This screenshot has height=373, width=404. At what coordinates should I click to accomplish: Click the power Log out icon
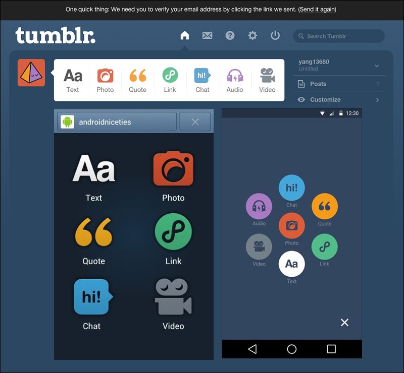click(x=275, y=36)
